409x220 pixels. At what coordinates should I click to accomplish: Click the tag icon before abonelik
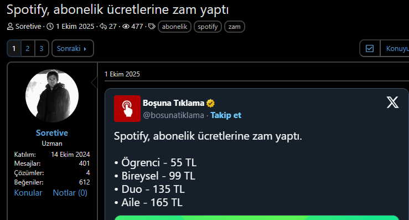click(152, 27)
